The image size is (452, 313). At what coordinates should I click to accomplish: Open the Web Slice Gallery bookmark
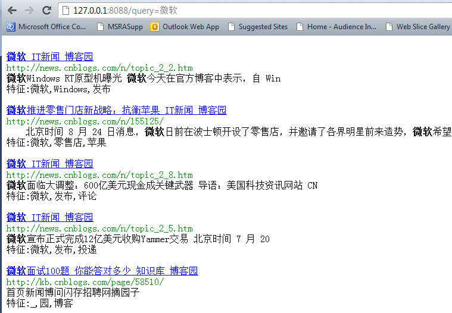[418, 27]
